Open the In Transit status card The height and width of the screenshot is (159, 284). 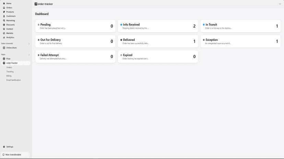(240, 26)
